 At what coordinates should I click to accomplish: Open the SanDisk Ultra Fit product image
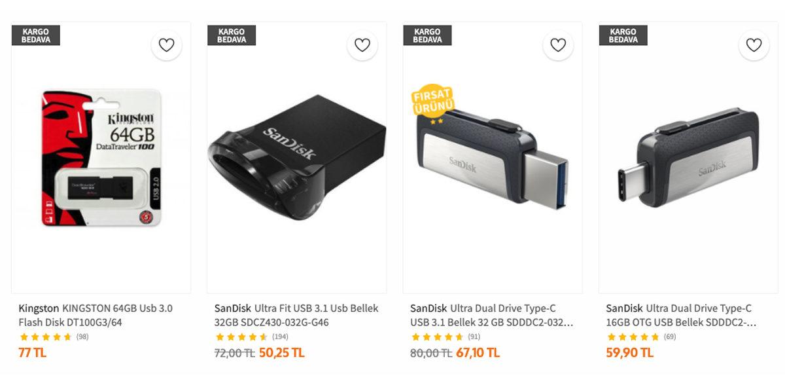pos(296,157)
